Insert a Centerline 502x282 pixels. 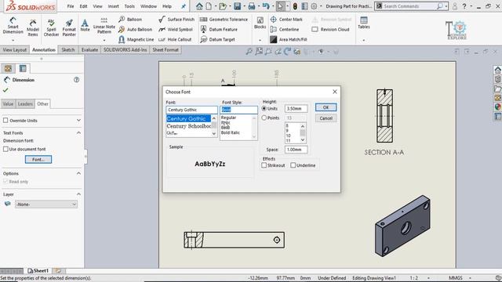tap(284, 30)
